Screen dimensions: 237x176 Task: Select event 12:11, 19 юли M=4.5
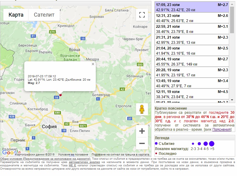point(192,94)
